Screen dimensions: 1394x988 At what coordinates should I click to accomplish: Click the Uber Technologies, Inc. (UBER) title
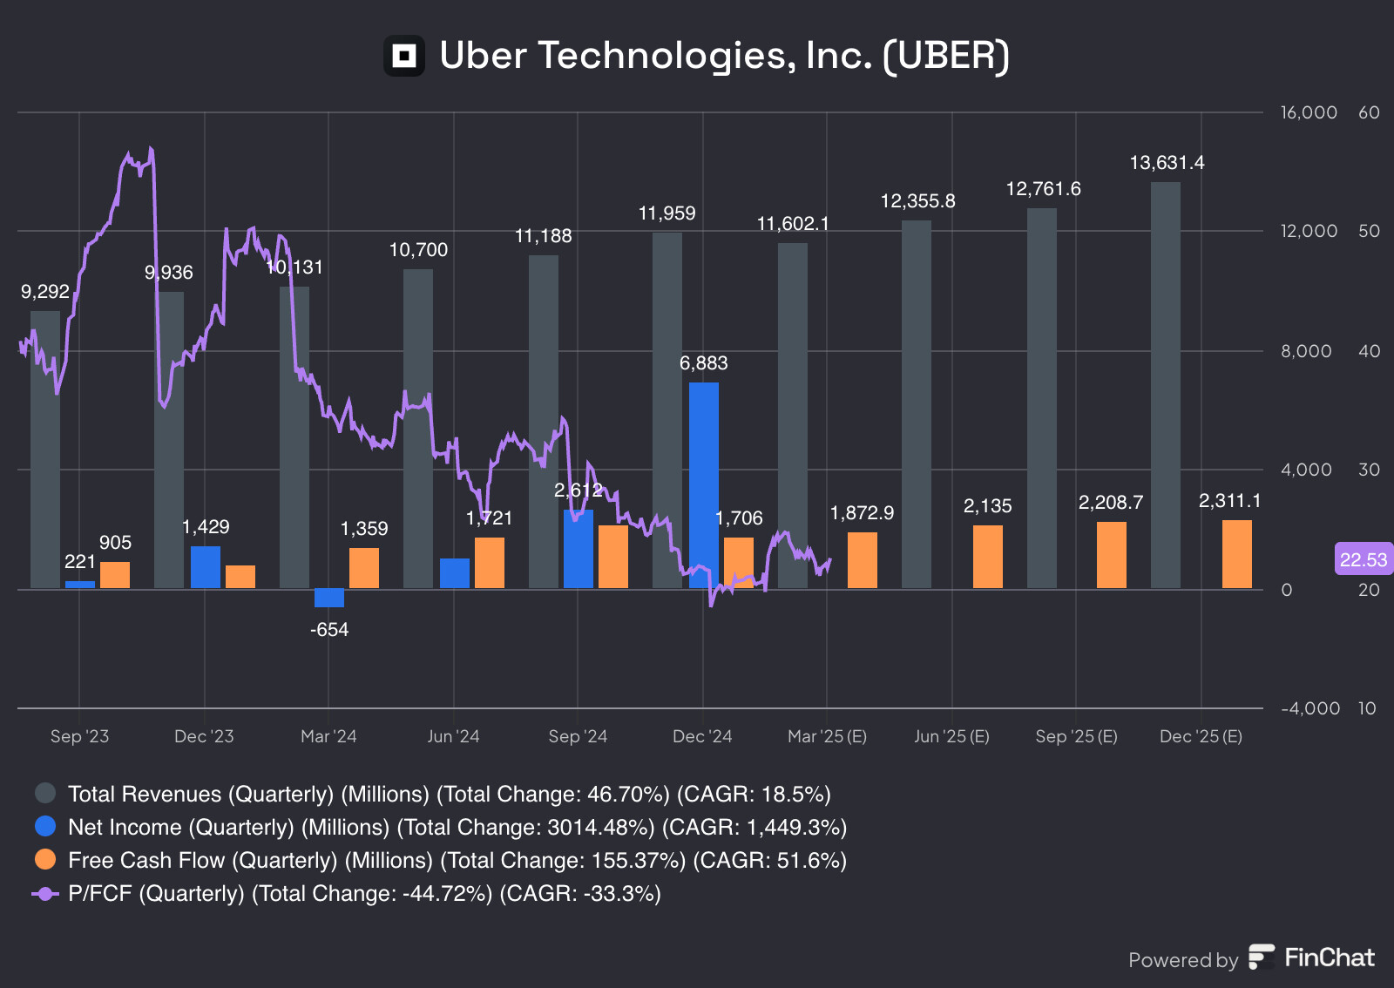tap(724, 56)
